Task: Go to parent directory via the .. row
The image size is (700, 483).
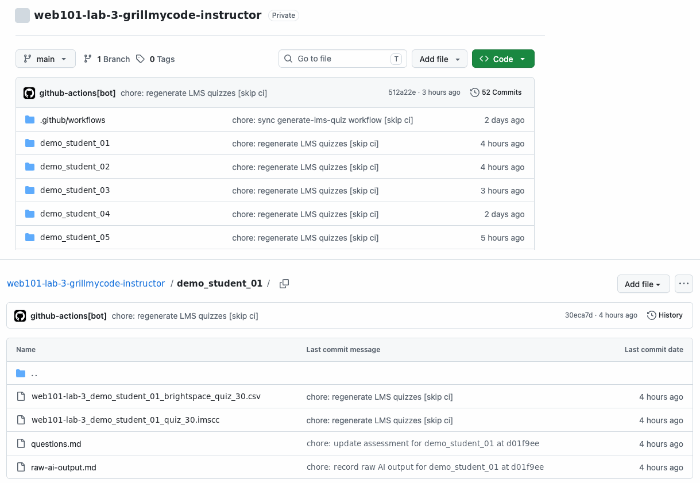Action: [x=350, y=373]
